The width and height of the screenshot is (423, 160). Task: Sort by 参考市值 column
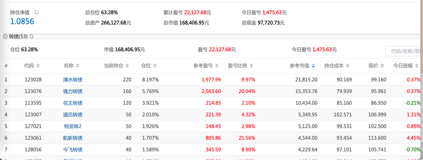(x=313, y=66)
